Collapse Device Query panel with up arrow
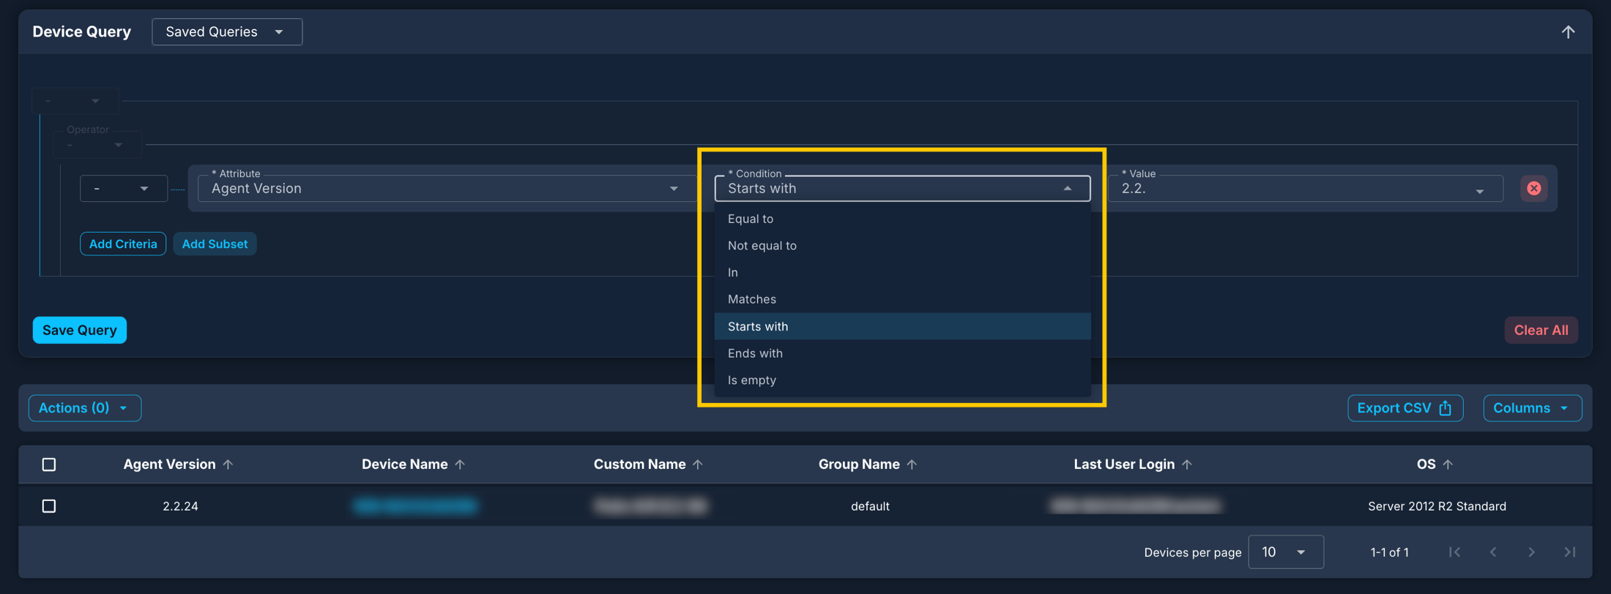The image size is (1611, 594). [x=1568, y=32]
